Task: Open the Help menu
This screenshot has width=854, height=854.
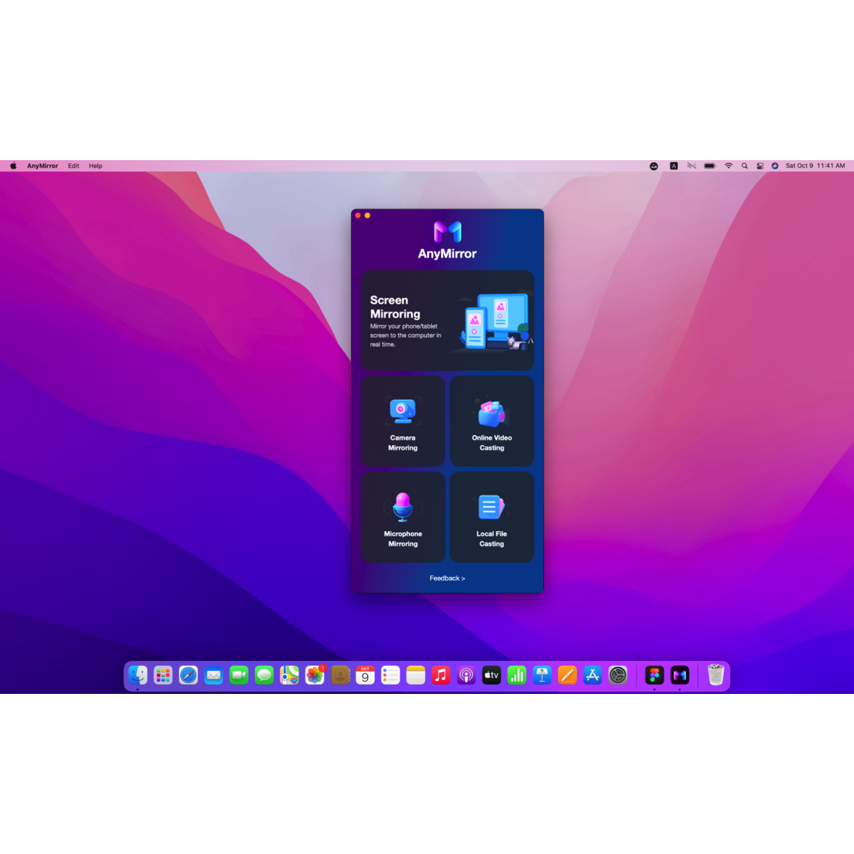Action: pos(95,166)
